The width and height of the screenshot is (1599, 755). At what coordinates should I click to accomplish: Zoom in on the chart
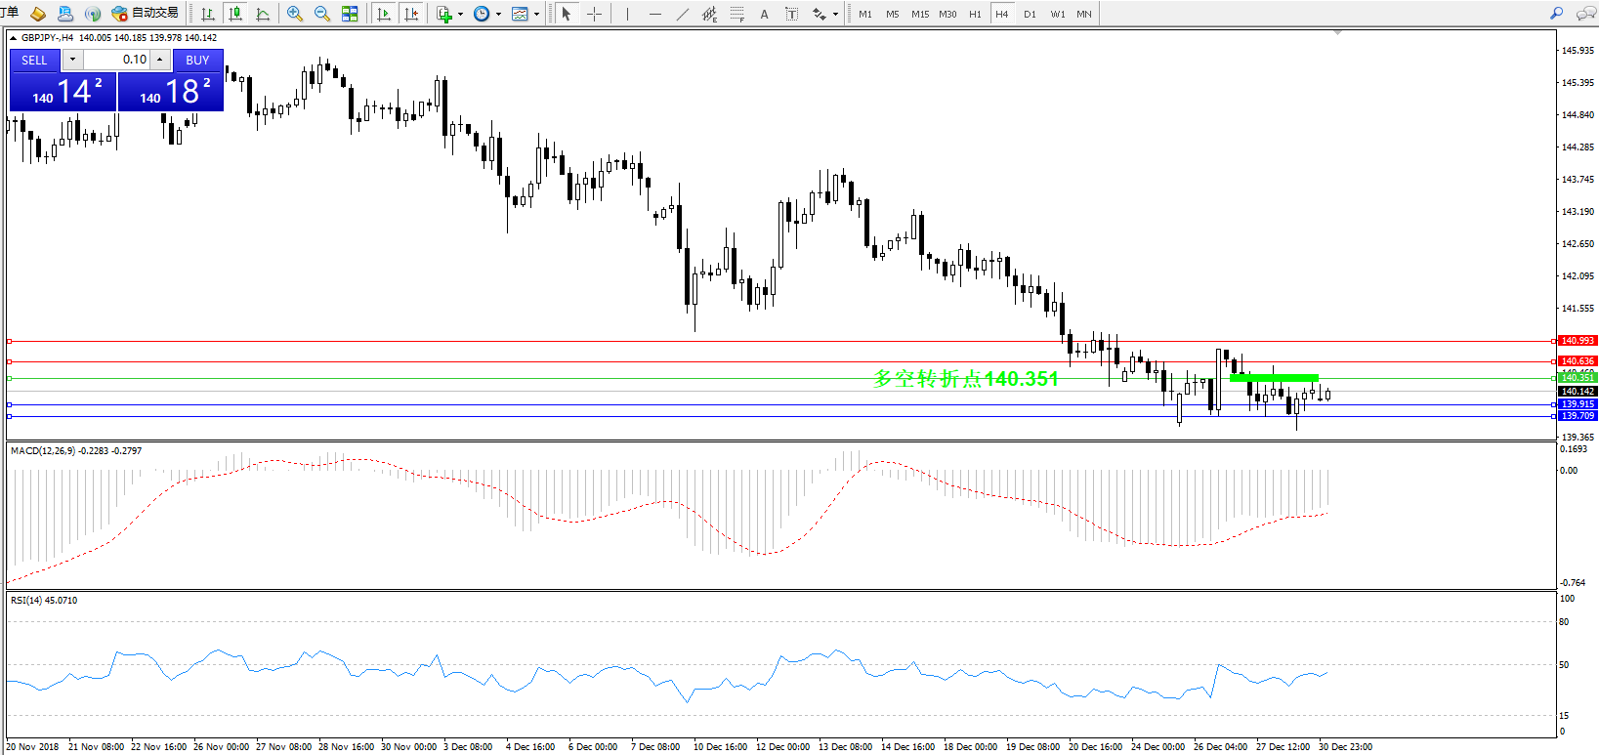click(294, 14)
